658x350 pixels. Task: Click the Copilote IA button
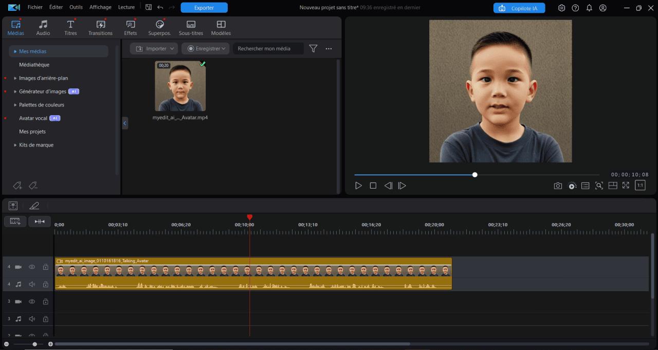[x=519, y=8]
